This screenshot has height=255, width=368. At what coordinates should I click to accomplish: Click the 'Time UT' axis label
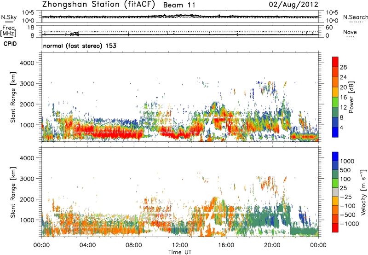180,252
